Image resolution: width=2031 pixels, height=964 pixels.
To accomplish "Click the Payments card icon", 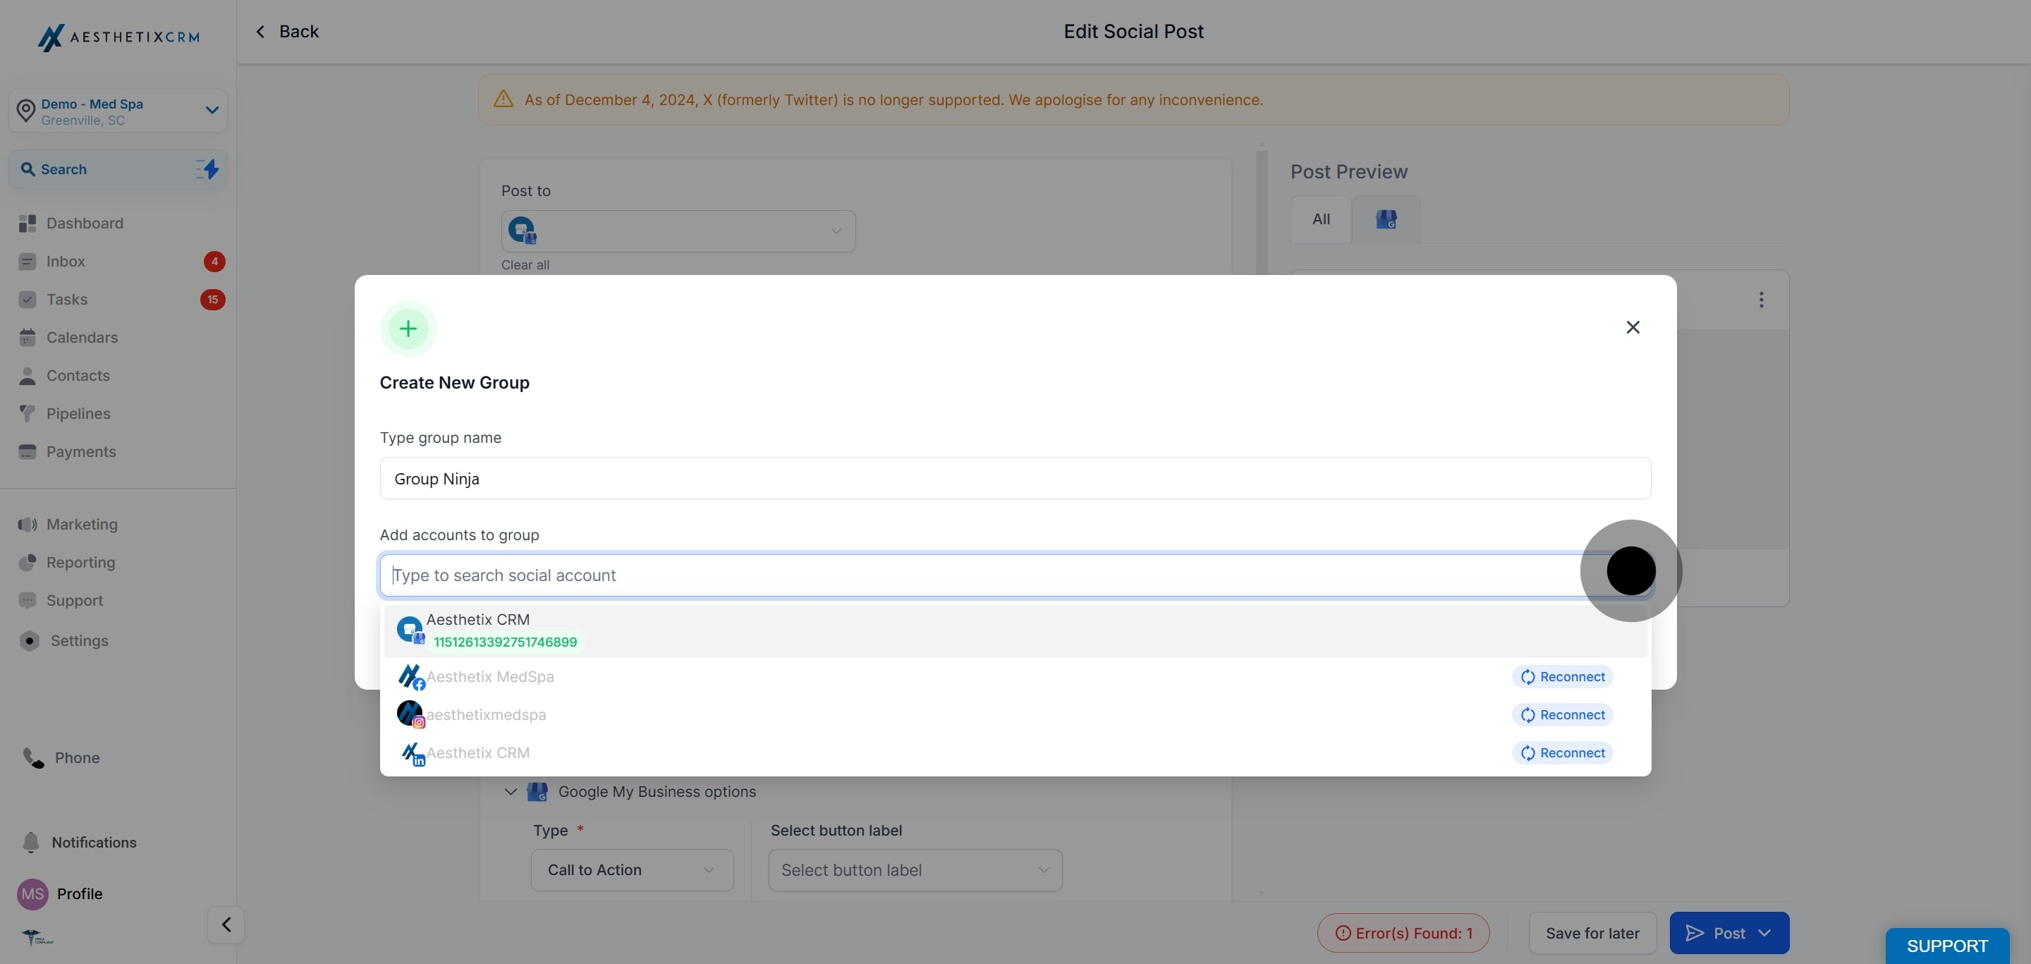I will [x=28, y=451].
